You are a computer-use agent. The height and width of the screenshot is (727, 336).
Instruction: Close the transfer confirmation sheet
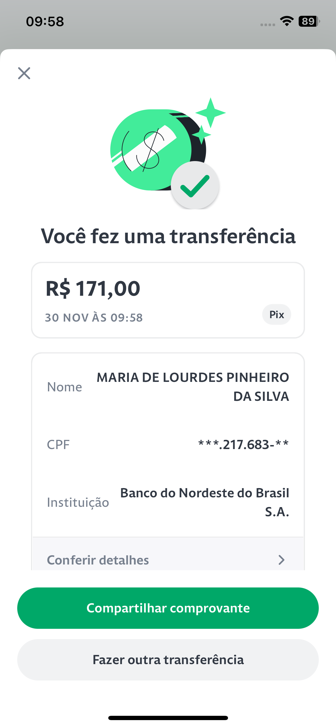coord(24,73)
